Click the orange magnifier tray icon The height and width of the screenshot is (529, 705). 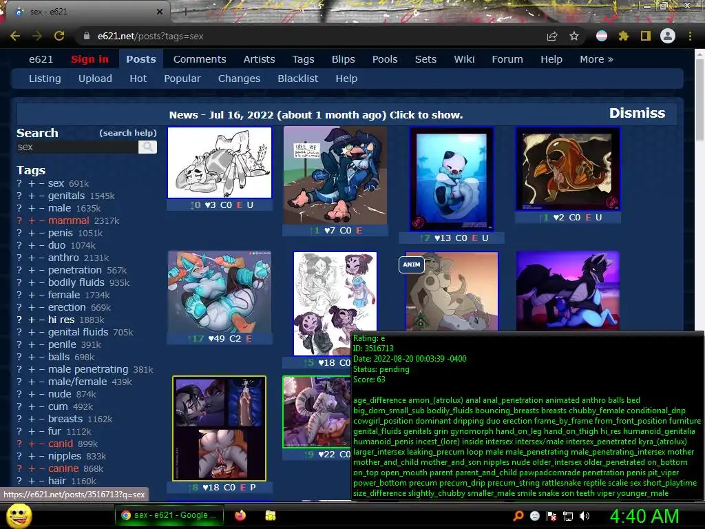[x=518, y=516]
